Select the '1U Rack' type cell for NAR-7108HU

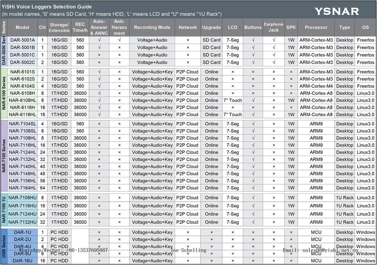344,198
